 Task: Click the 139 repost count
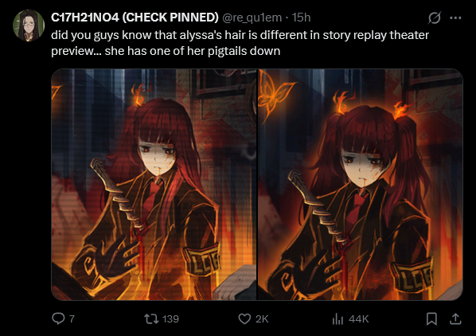click(170, 318)
